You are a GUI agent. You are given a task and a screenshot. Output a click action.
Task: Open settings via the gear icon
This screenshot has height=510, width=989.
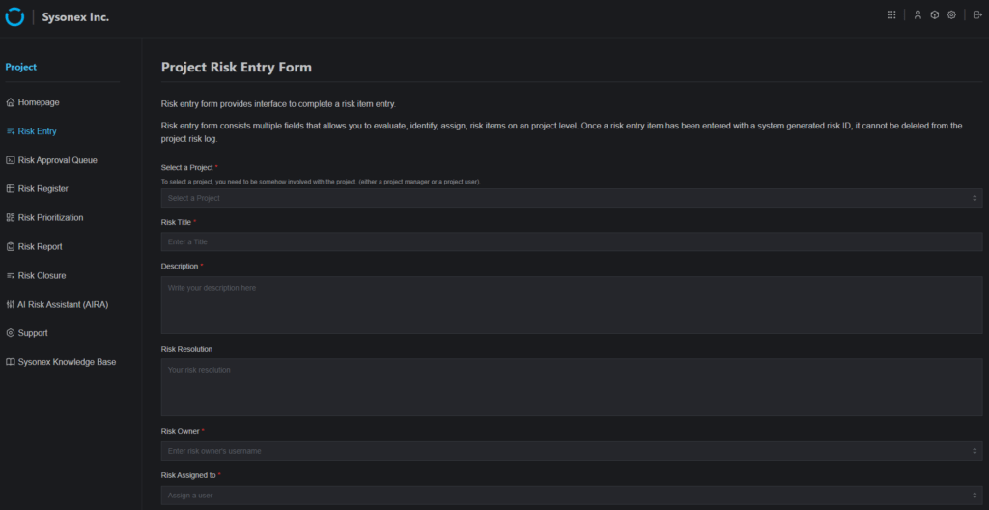click(951, 14)
